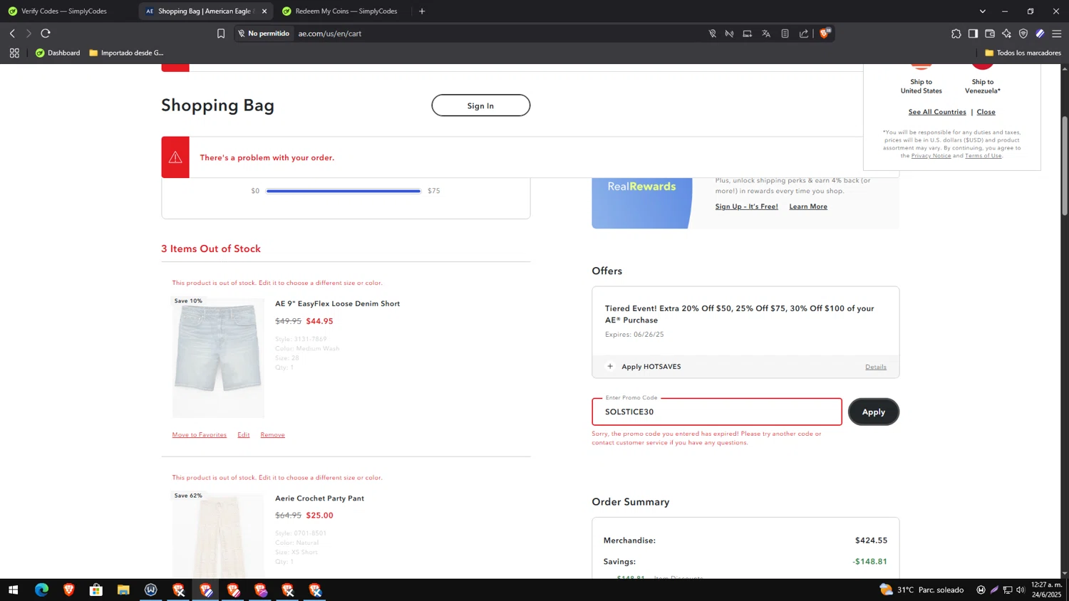Open the denim short product image
Viewport: 1069px width, 601px height.
[218, 357]
